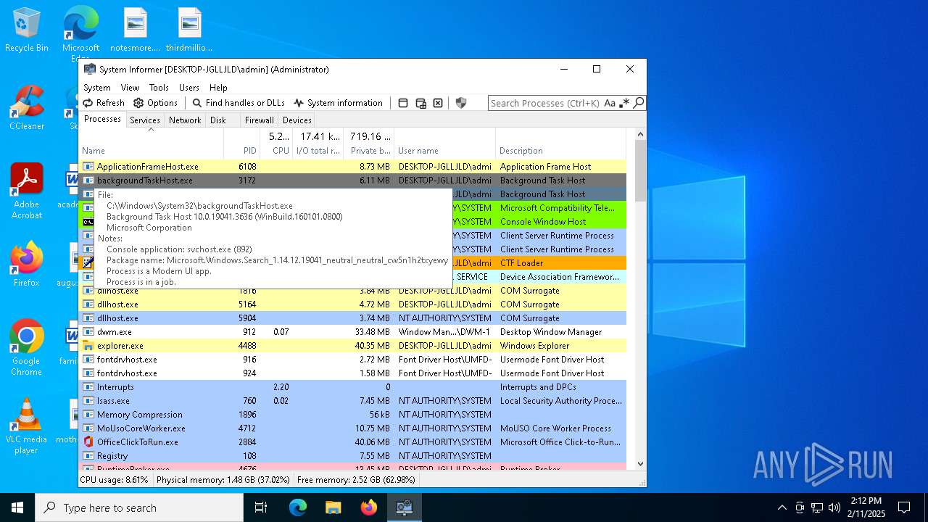Select dllhost.exe process with PID 5164
The height and width of the screenshot is (522, 928).
352,304
